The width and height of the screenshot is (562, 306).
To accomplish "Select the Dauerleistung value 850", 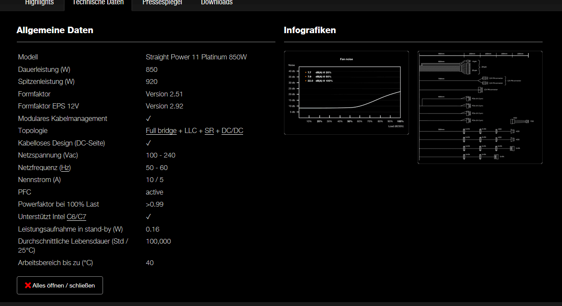I will (152, 70).
